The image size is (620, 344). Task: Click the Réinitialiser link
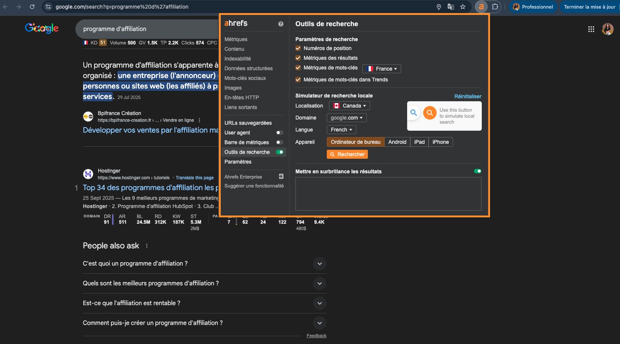coord(468,96)
